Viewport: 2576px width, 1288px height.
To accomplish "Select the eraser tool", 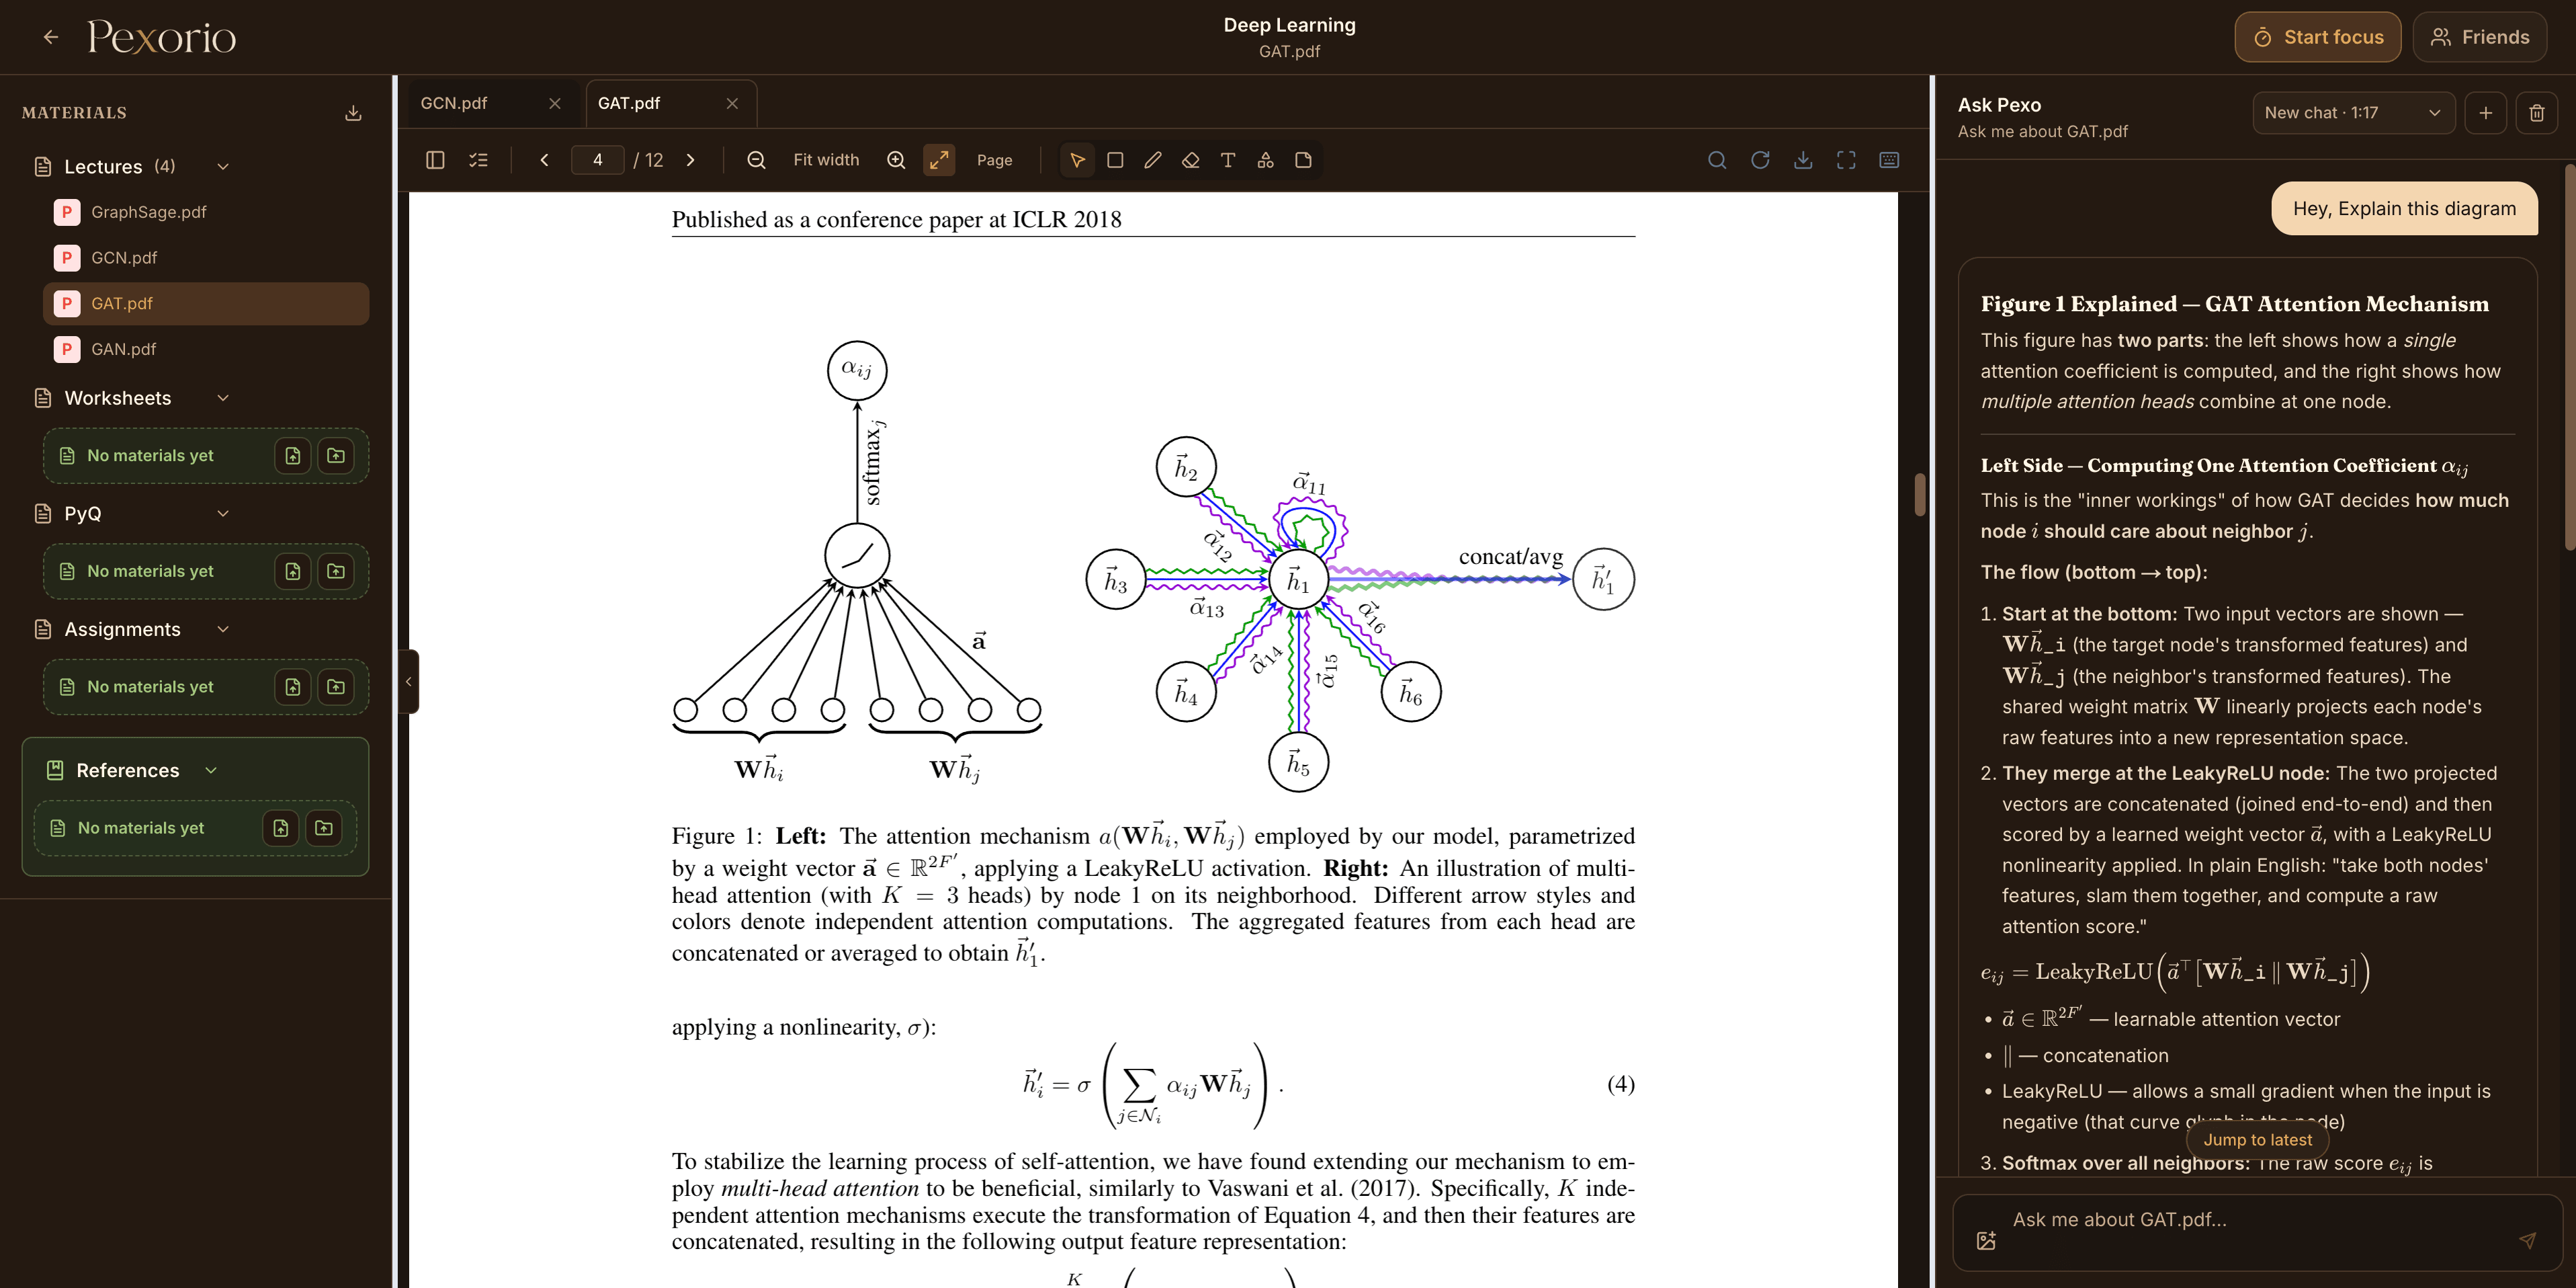I will point(1191,160).
